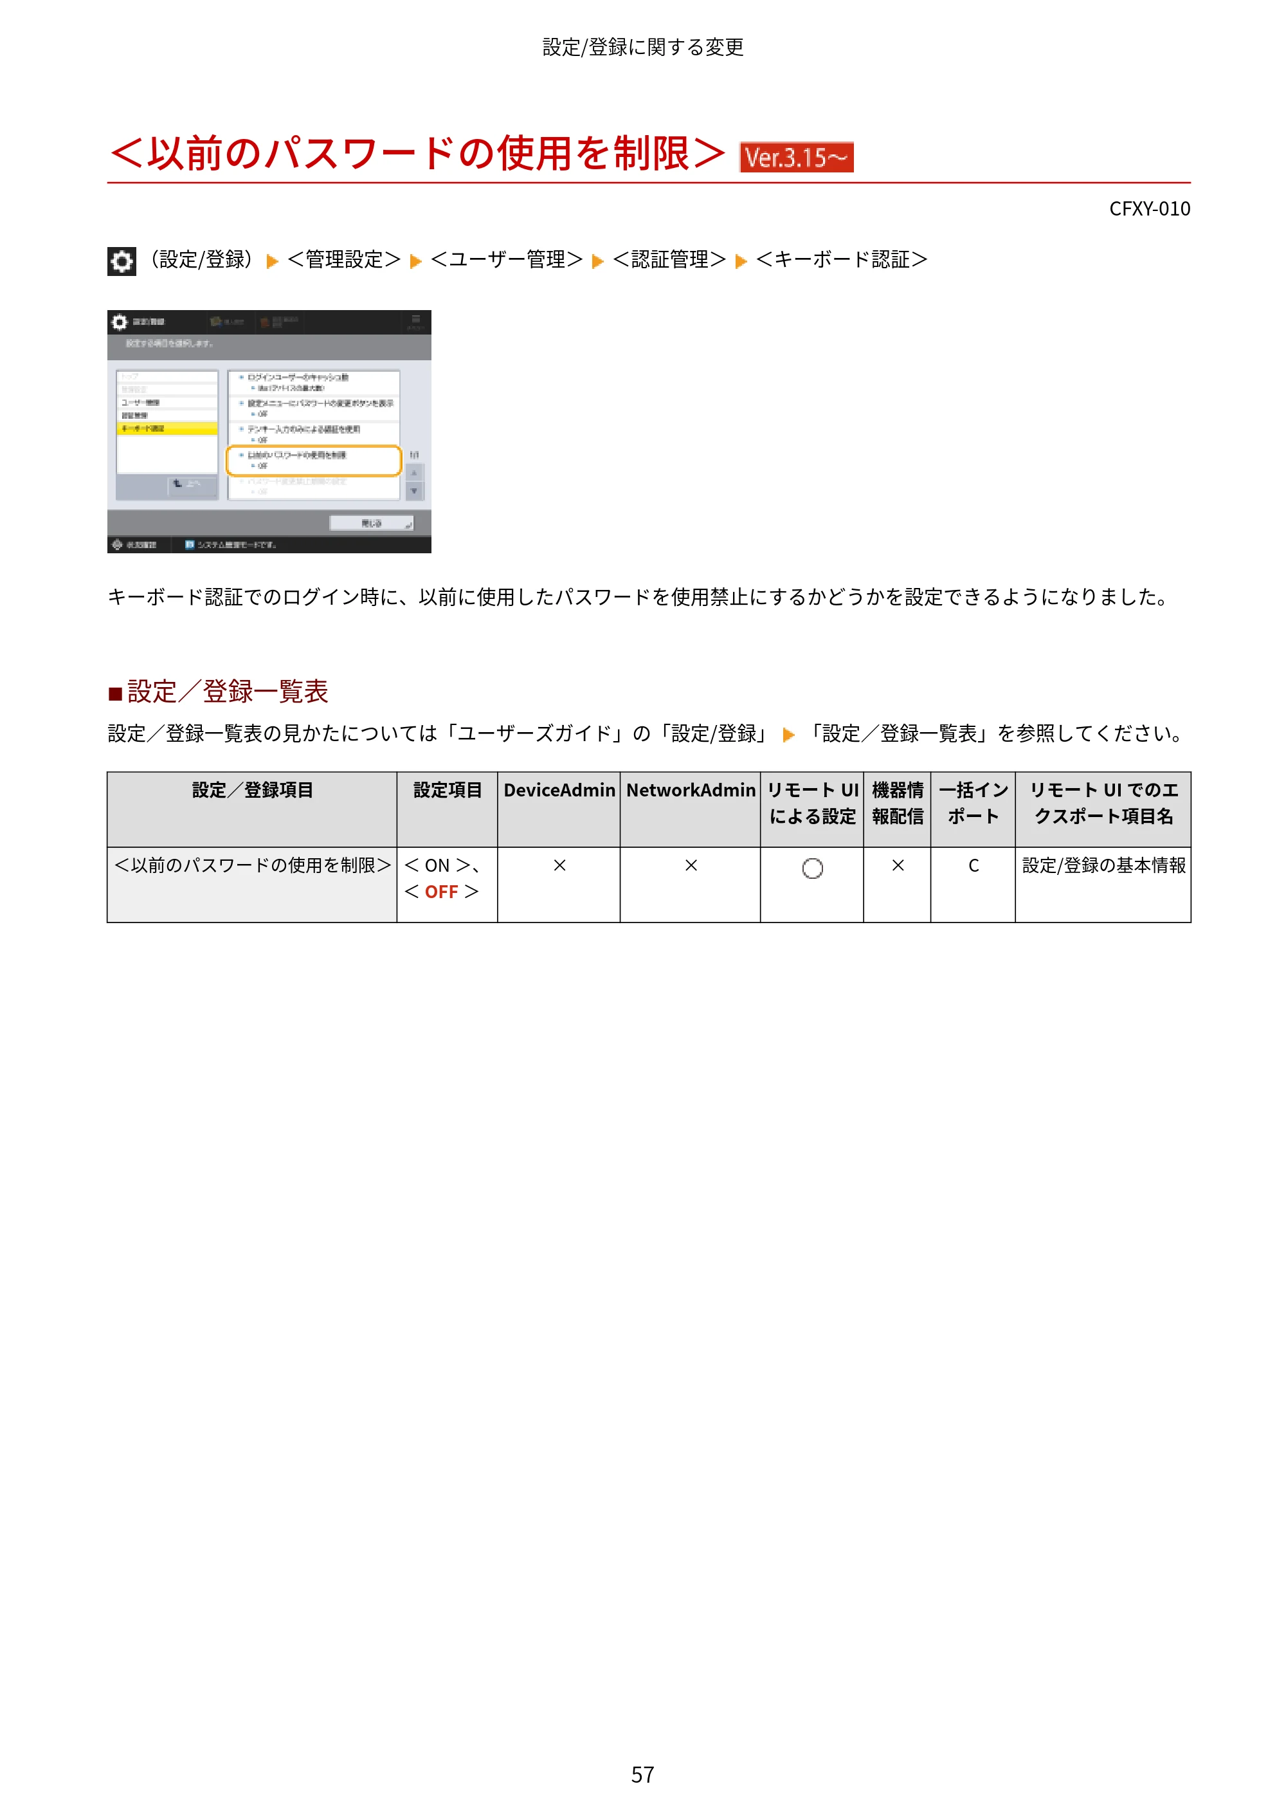1286x1820 pixels.
Task: Click the status monitor icon in device screen footer
Action: (x=117, y=544)
